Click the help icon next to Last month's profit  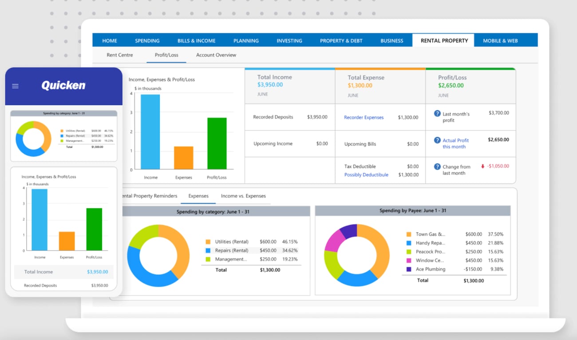[437, 112]
